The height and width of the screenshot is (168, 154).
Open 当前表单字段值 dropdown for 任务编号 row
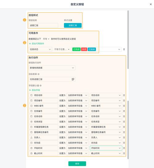[x=78, y=111]
